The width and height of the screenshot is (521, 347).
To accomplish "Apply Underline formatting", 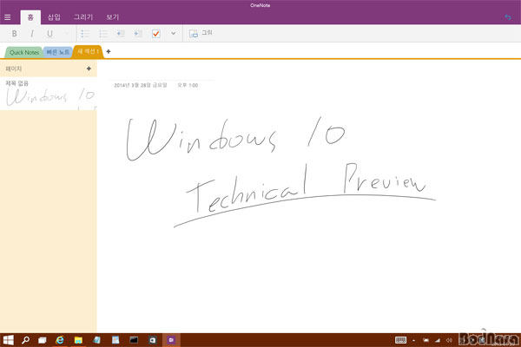I will pyautogui.click(x=49, y=34).
